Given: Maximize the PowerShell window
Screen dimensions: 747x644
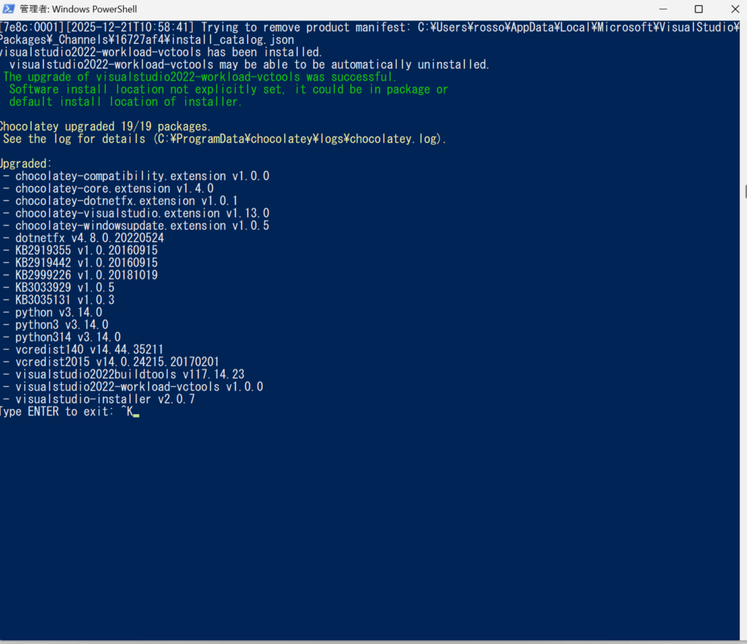Looking at the screenshot, I should pos(698,9).
